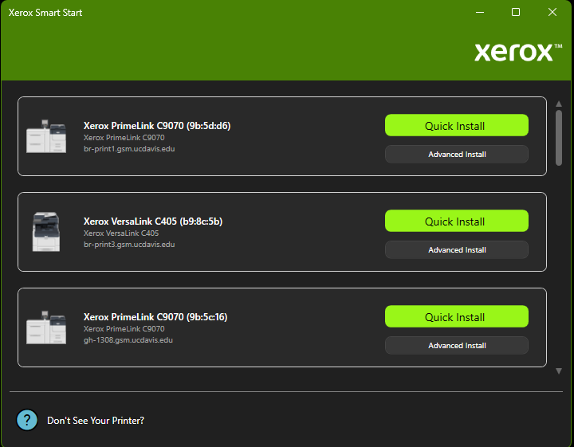Open Advanced Install for PrimeLink C9070 (9b:5d:d6)
Image resolution: width=574 pixels, height=447 pixels.
tap(456, 155)
